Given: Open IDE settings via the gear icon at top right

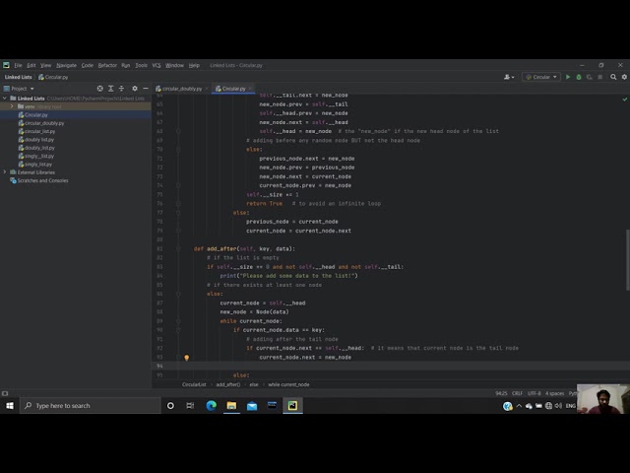Looking at the screenshot, I should (x=624, y=77).
